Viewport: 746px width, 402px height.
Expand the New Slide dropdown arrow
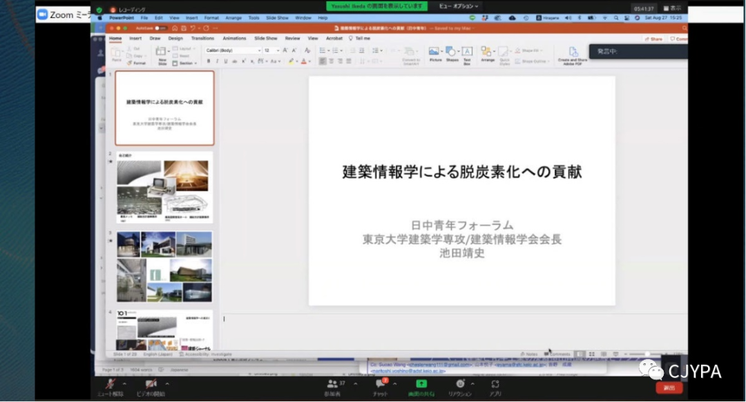click(169, 51)
